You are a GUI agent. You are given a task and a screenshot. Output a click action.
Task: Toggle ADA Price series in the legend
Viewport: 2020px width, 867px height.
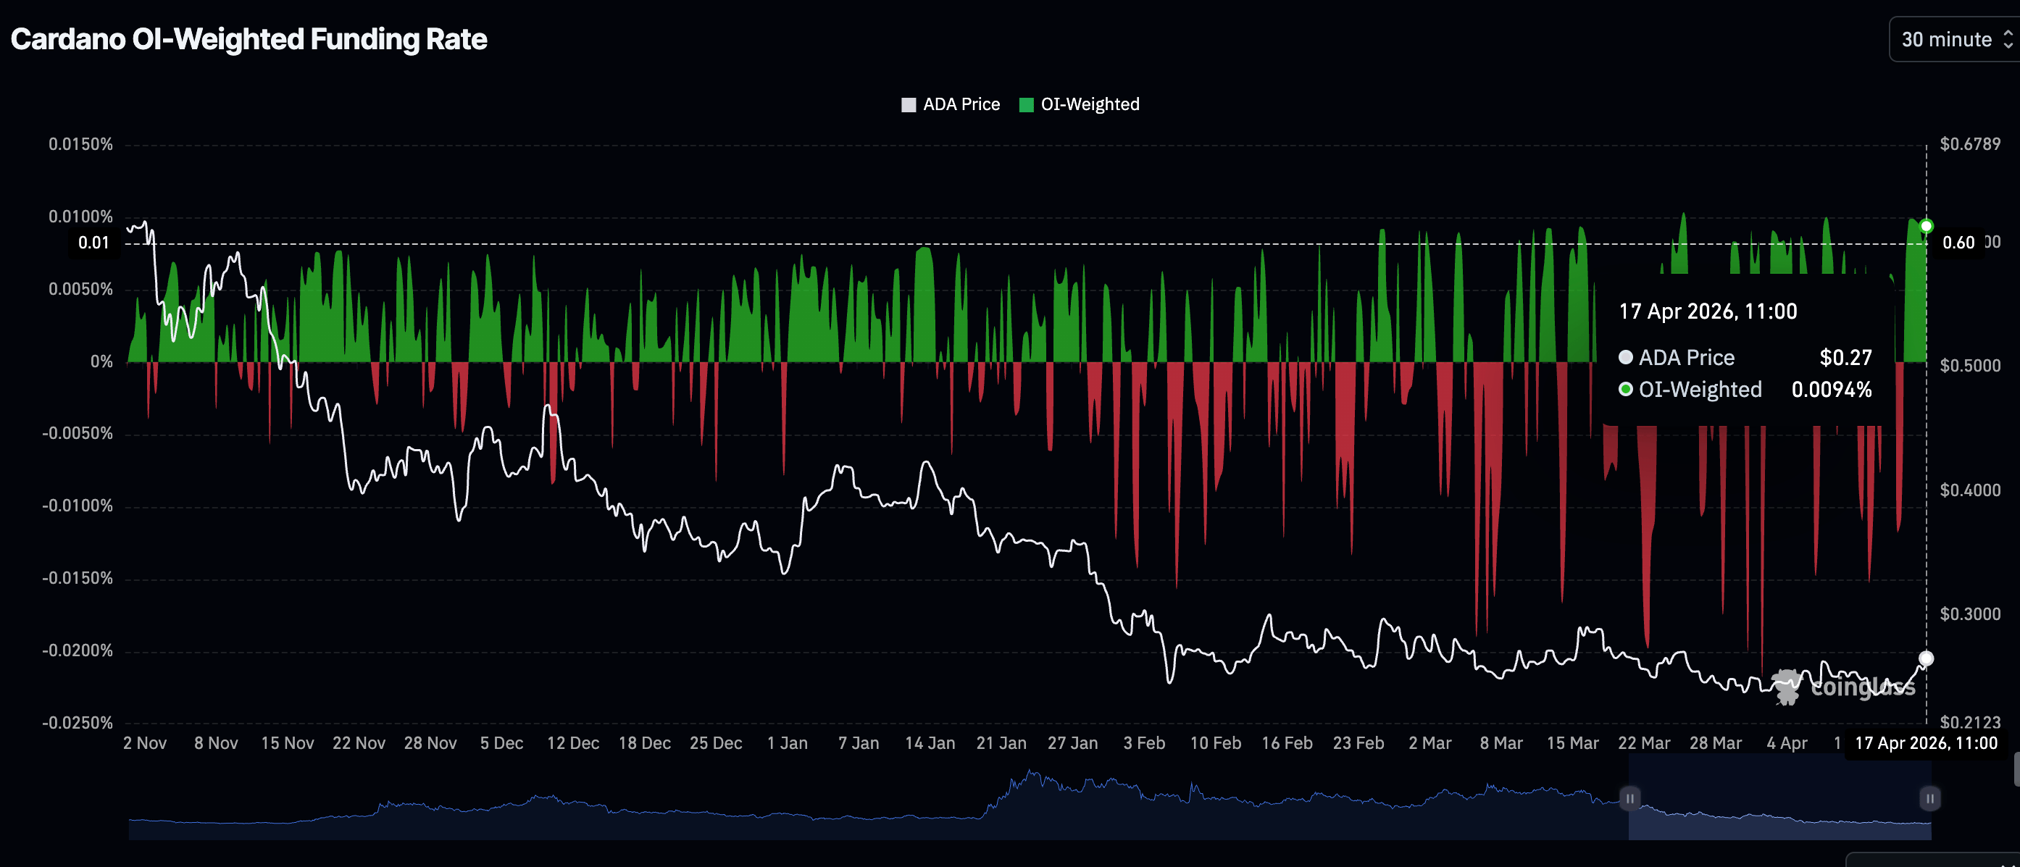pyautogui.click(x=961, y=104)
